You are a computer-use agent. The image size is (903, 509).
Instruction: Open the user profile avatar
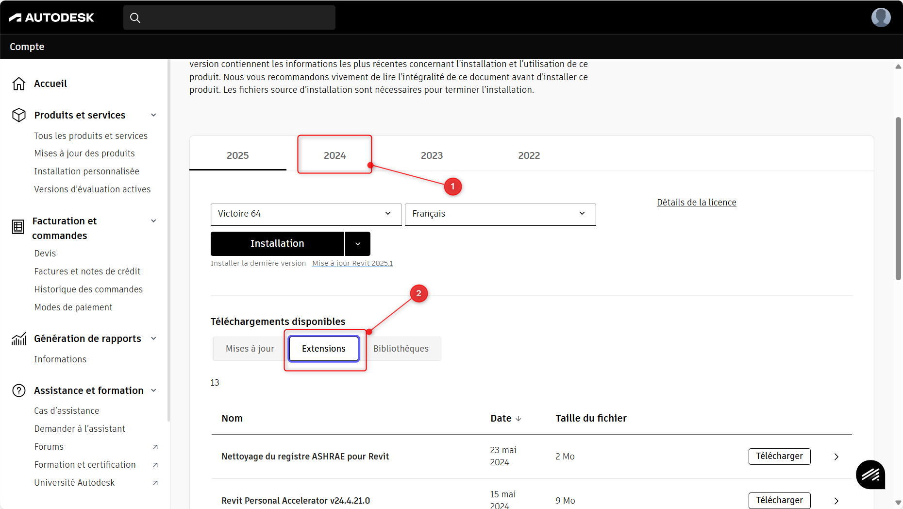coord(881,17)
